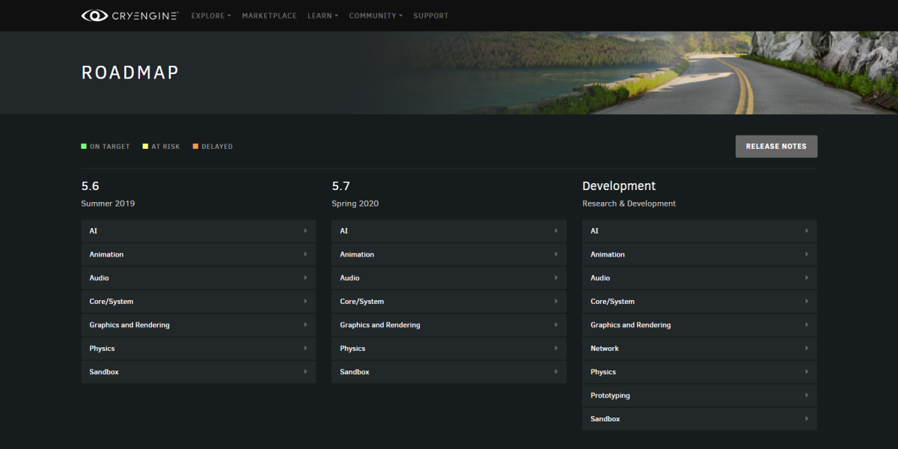Click the Release Notes button
The image size is (898, 449).
tap(776, 147)
